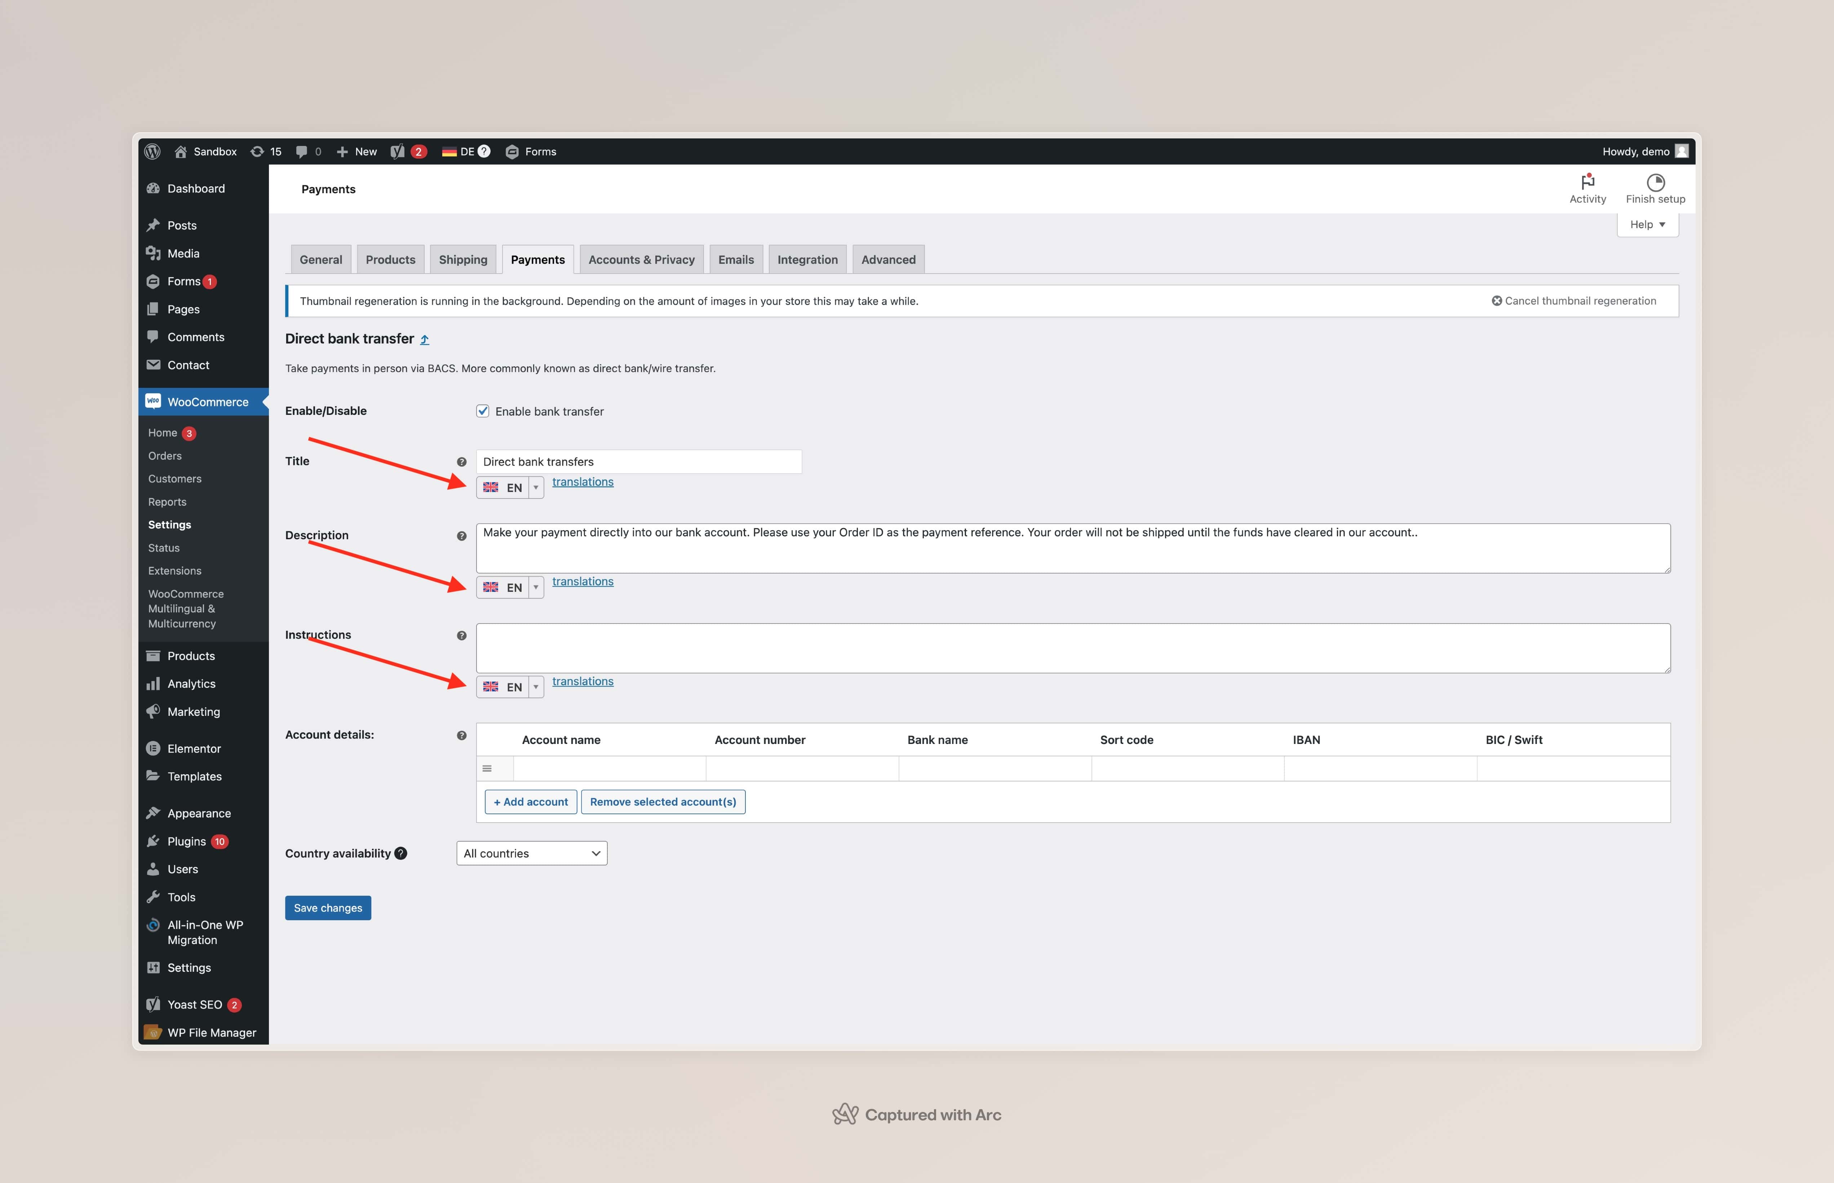Expand the Help dropdown
1834x1183 pixels.
click(1647, 224)
